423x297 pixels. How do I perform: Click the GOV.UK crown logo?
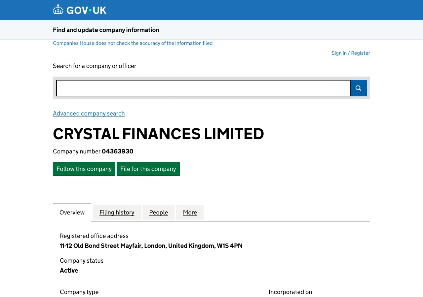(x=58, y=9)
